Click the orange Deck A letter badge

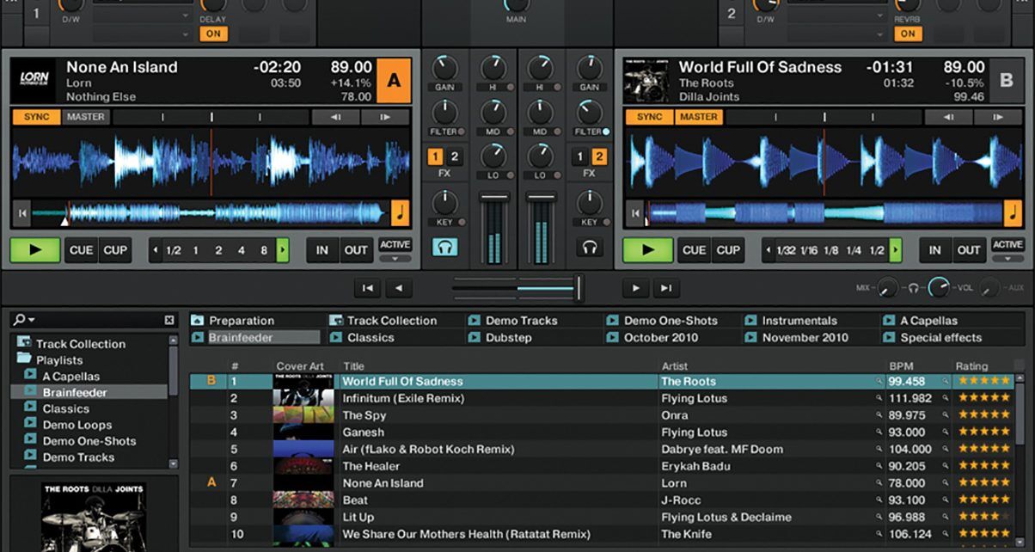point(394,81)
